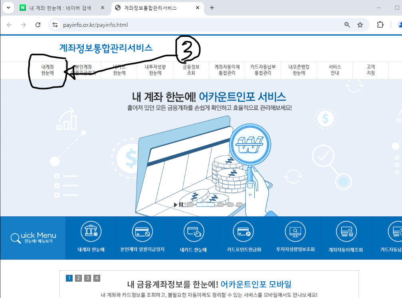Open the 고객 지원 menu
Screen dimensions: 402x298
point(371,70)
